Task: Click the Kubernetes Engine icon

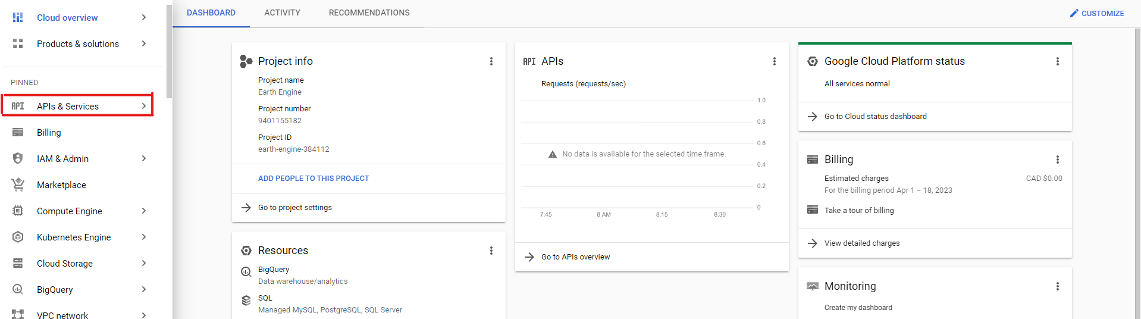Action: (x=18, y=237)
